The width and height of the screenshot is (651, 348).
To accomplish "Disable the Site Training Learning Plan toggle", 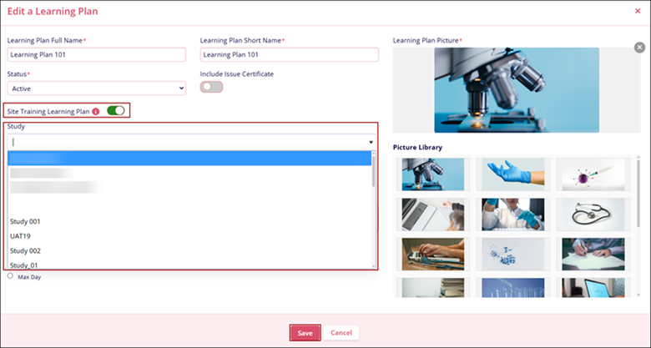I will 116,110.
